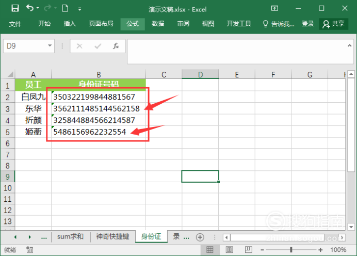Open the 神奇快捷键 sheet tab

(x=112, y=236)
